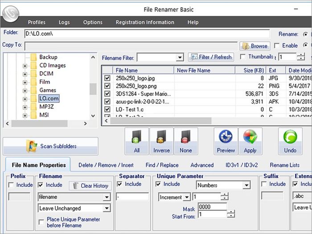Uncheck the LO - Test 1.c checkbox
The height and width of the screenshot is (234, 312).
[x=107, y=110]
